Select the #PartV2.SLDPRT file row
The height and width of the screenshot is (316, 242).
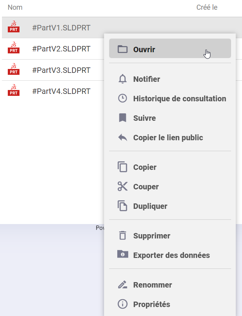pos(61,49)
